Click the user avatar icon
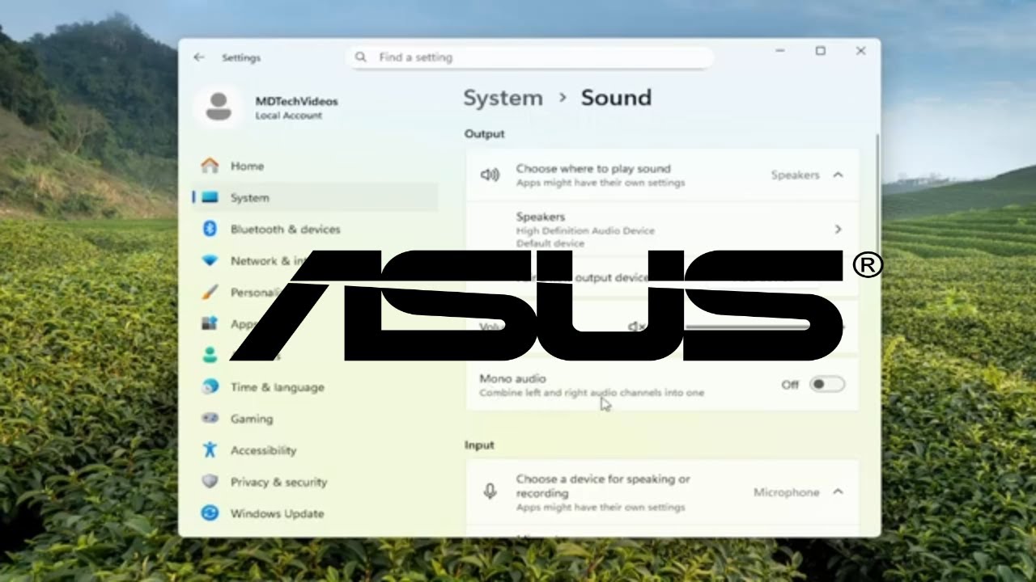 pyautogui.click(x=219, y=107)
